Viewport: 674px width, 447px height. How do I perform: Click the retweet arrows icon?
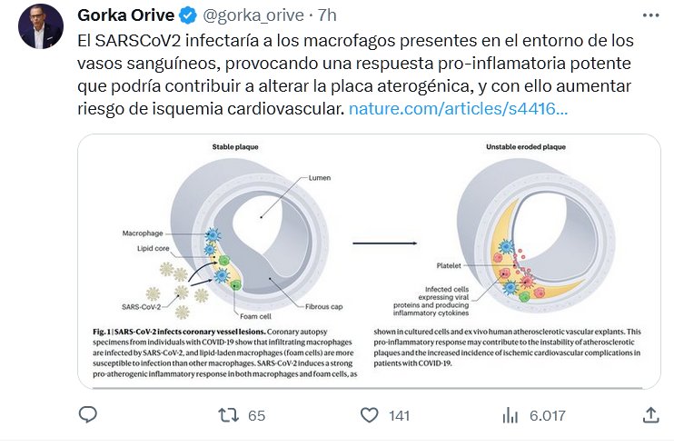click(x=229, y=415)
